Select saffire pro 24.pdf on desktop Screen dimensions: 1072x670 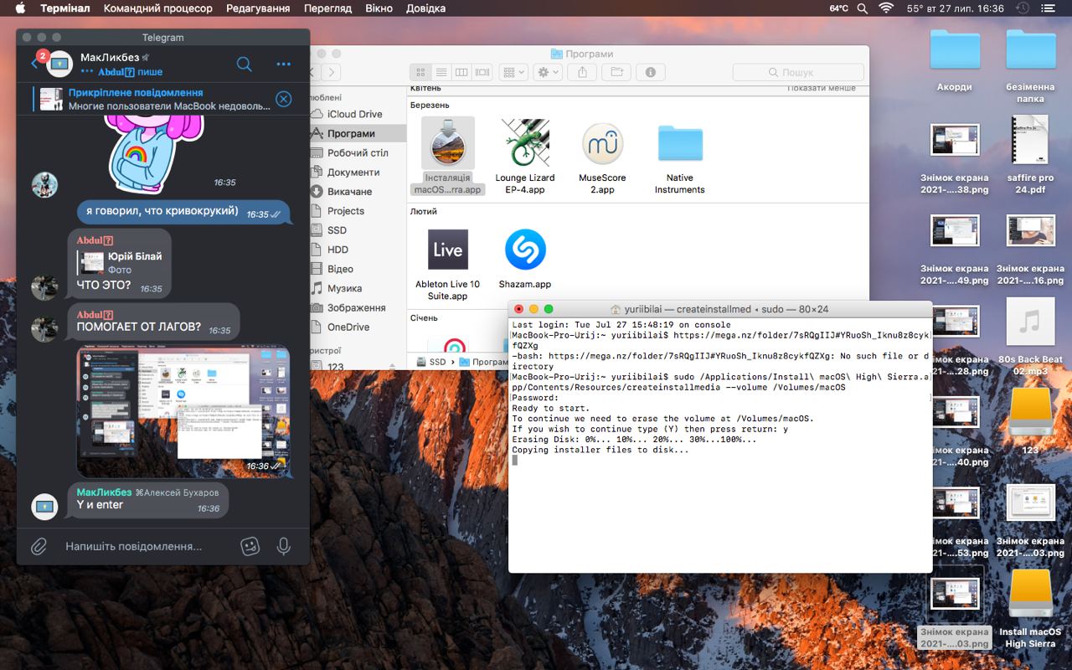tap(1030, 141)
